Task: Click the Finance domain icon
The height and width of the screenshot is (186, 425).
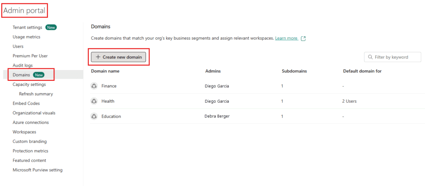Action: click(x=94, y=86)
